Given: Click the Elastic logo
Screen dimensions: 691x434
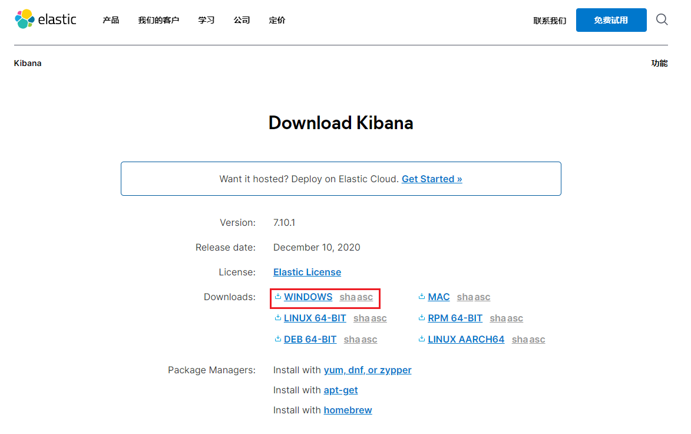Looking at the screenshot, I should point(46,19).
